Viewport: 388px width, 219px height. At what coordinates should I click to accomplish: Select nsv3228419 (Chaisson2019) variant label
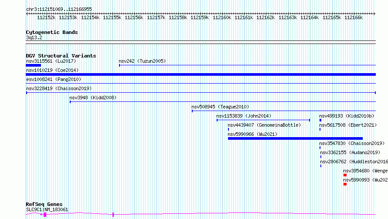pos(59,88)
